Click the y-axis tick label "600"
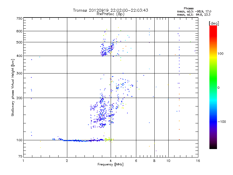 (x=19, y=31)
